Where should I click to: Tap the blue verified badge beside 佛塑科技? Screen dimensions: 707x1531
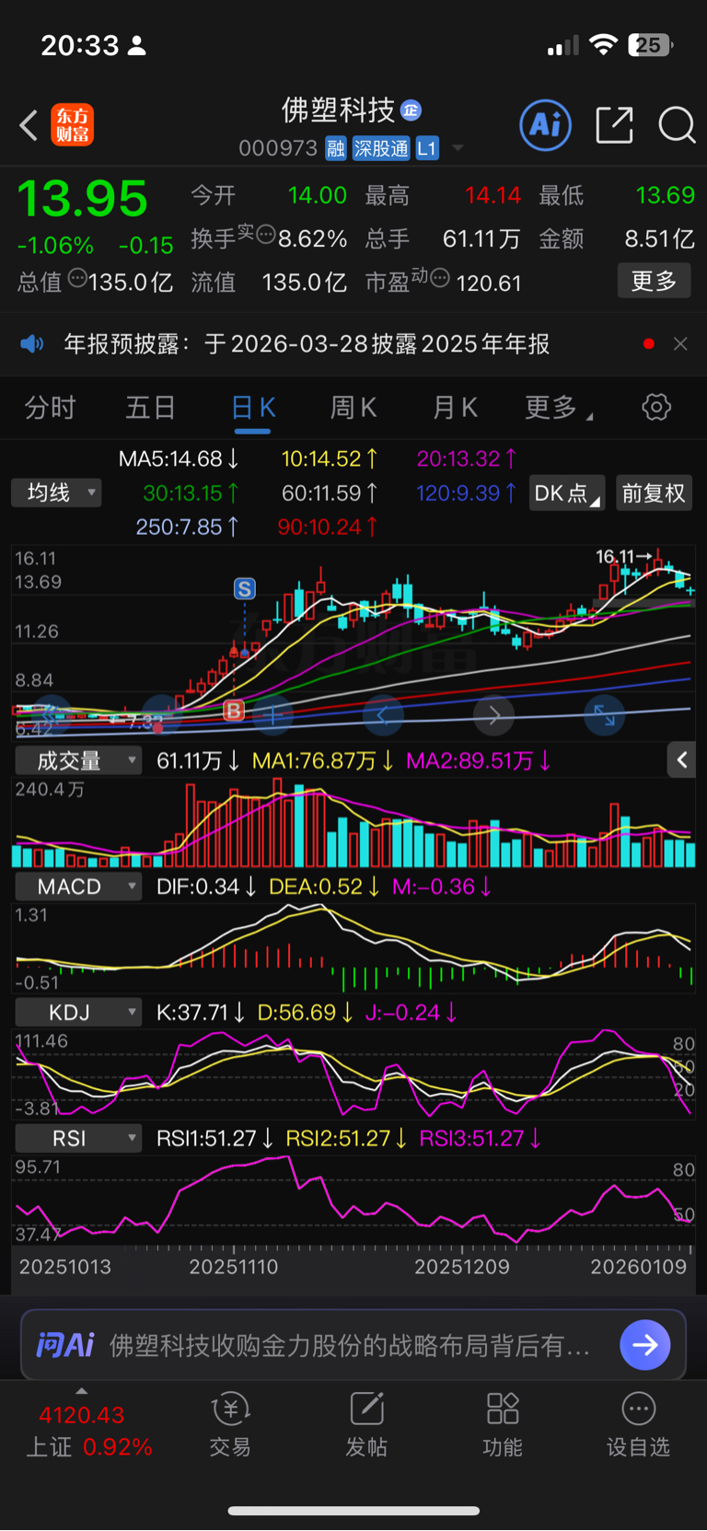(x=411, y=110)
